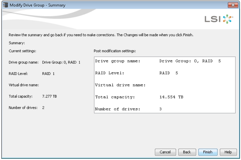Close the Modify Drive Group dialog

coord(233,5)
